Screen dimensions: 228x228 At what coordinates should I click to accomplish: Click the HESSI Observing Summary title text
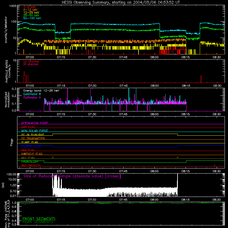point(121,3)
